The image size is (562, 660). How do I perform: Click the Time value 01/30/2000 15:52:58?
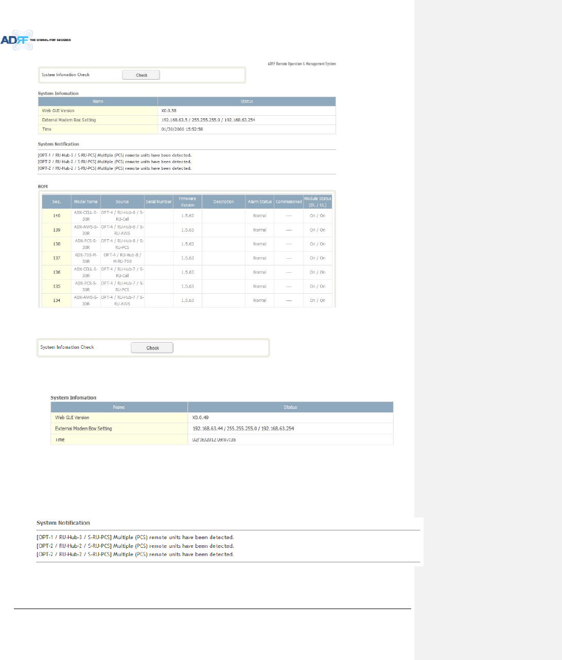click(182, 129)
